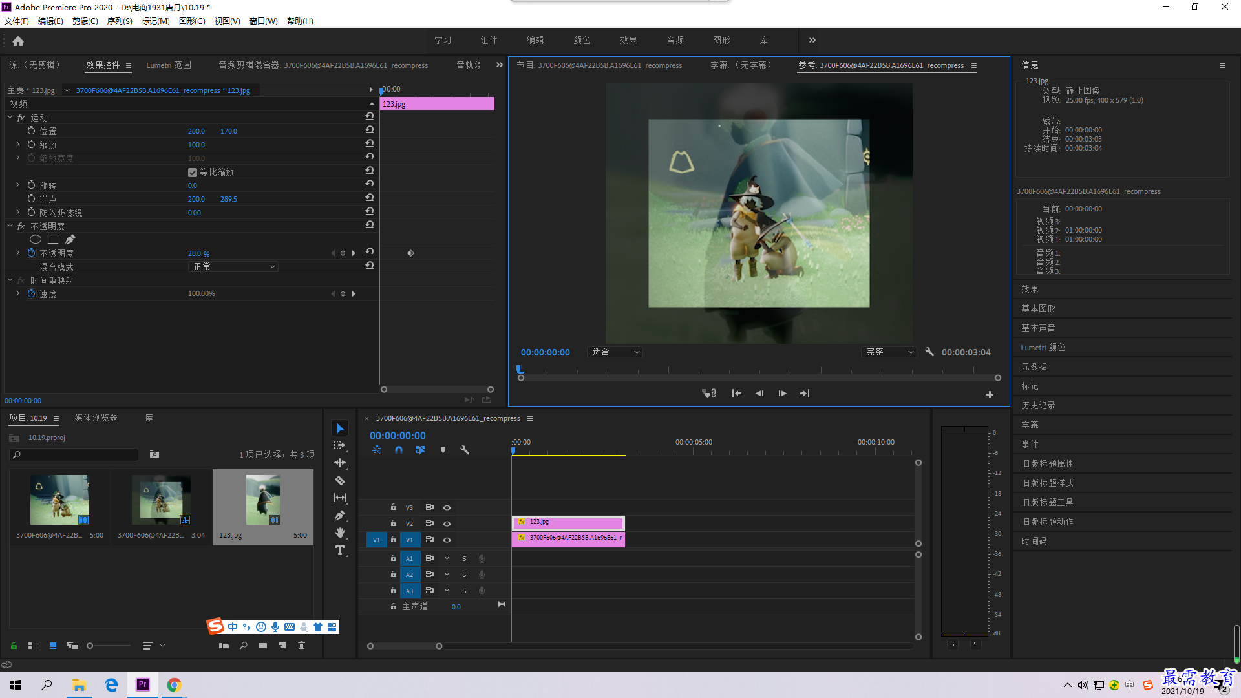Toggle V2 track output eye
The image size is (1241, 698).
(447, 523)
